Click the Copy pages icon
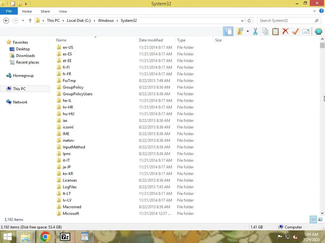Screen dimensions: 325x243 click(x=265, y=31)
